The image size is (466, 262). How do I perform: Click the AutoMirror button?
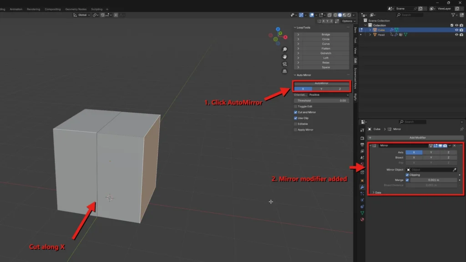[x=321, y=83]
